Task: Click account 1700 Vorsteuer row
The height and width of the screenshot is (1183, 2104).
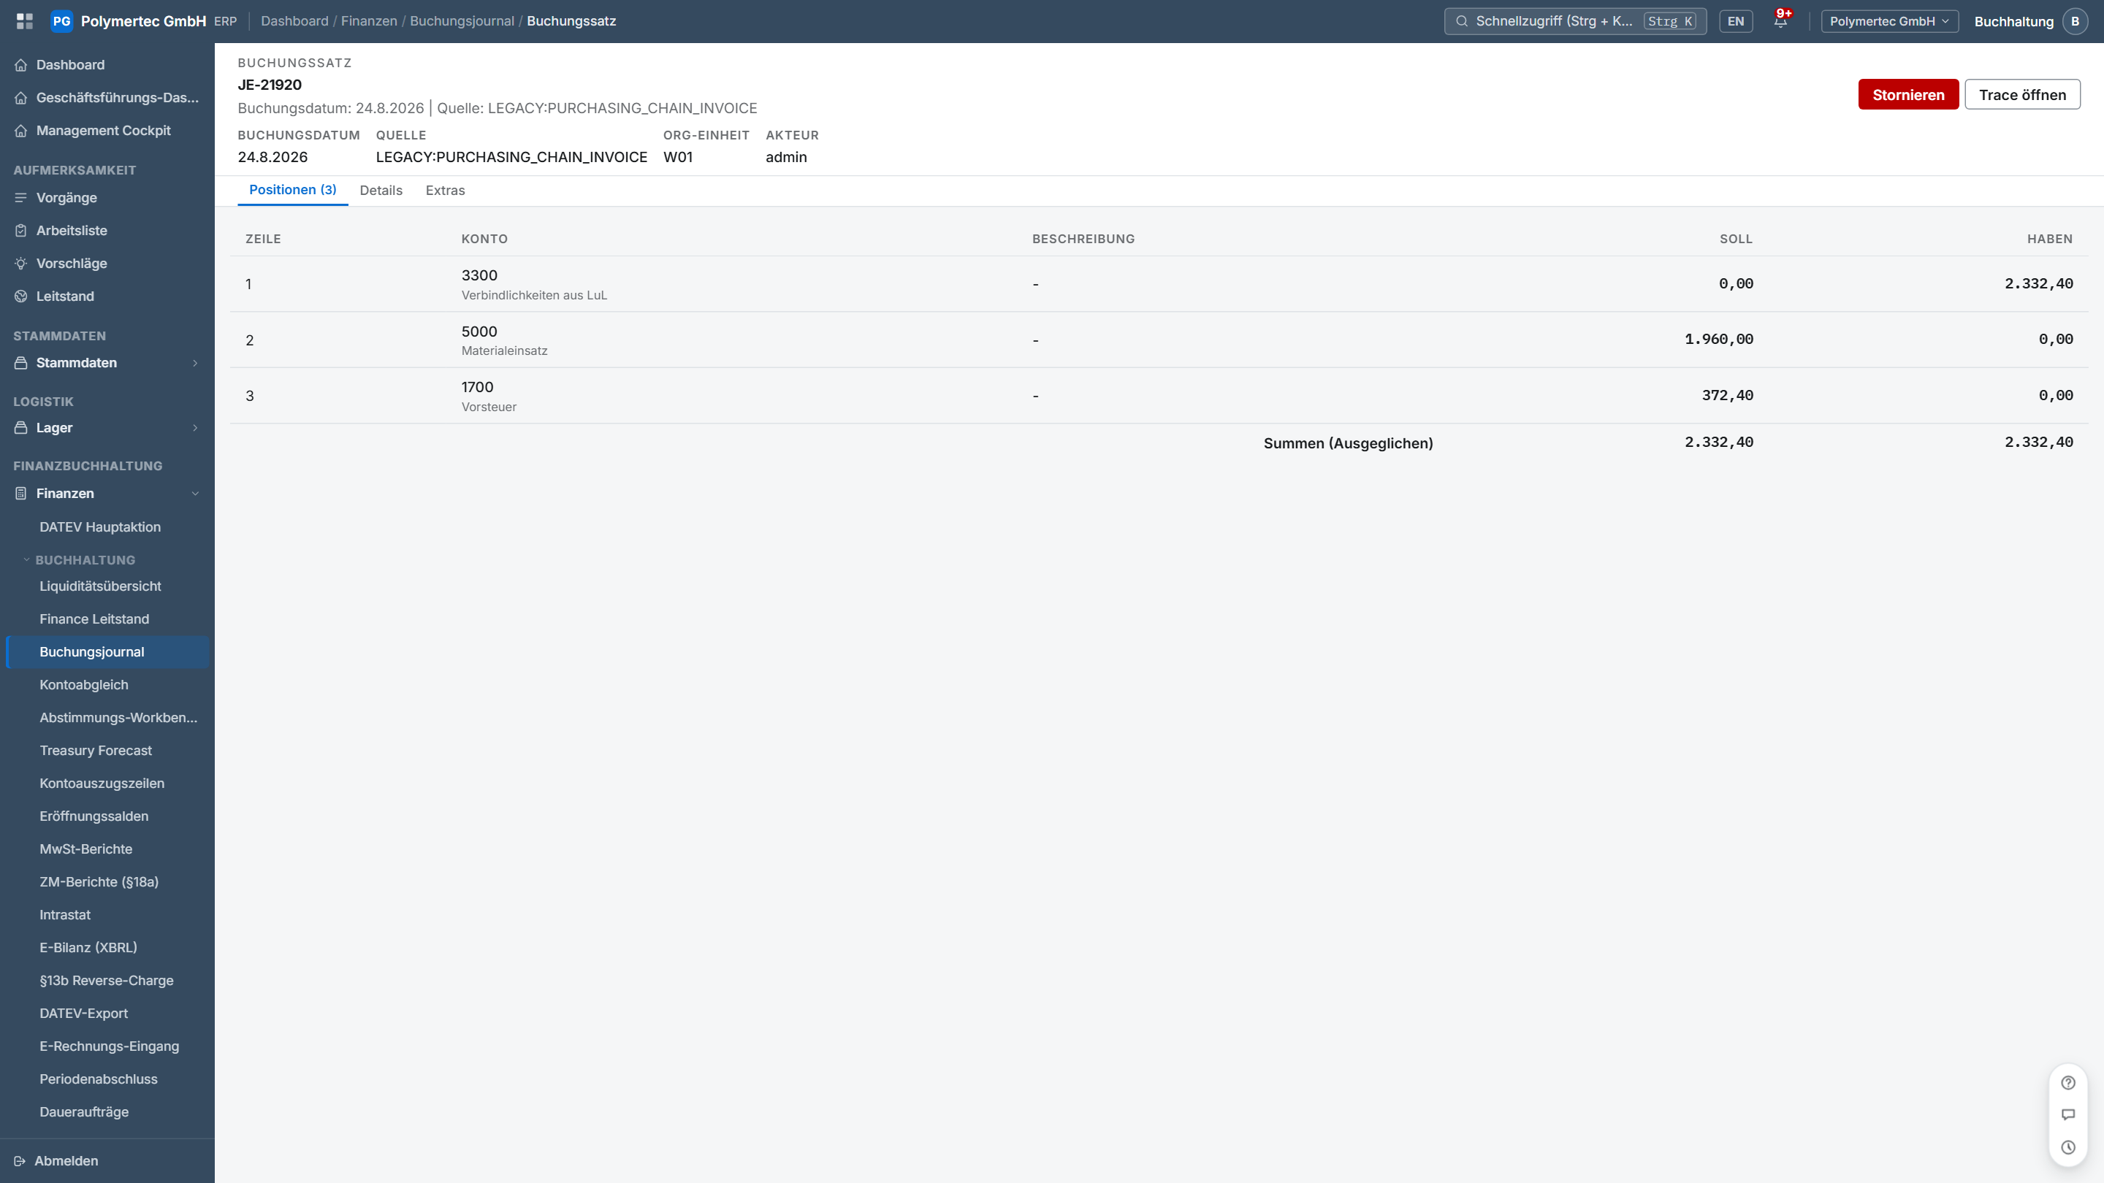Action: (1158, 395)
